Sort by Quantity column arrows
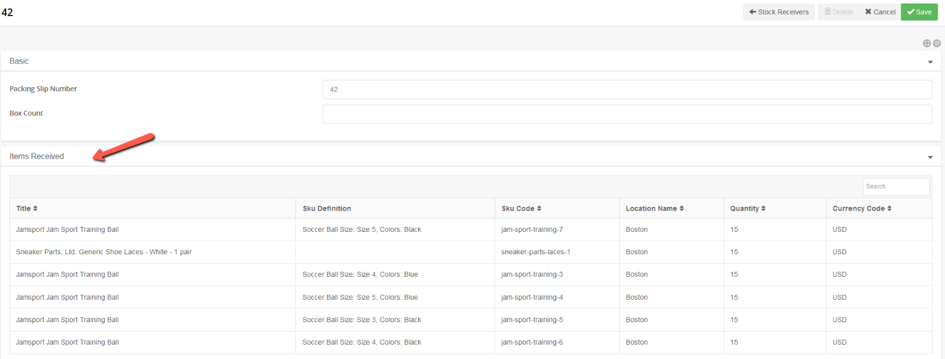This screenshot has width=945, height=359. pos(763,208)
